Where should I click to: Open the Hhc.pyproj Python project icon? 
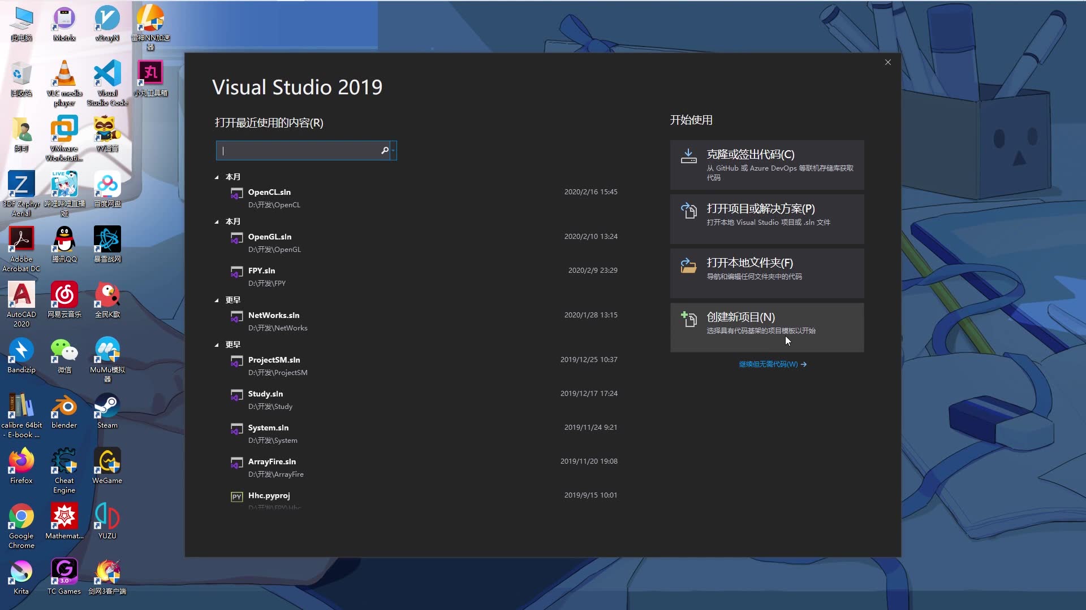[236, 496]
